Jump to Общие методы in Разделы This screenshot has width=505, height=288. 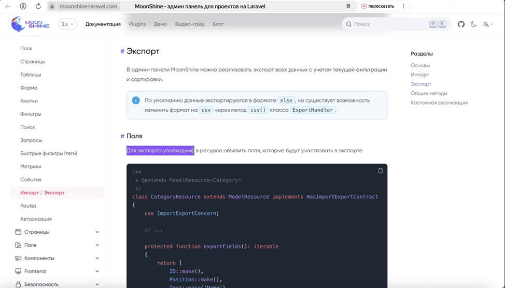pyautogui.click(x=429, y=93)
